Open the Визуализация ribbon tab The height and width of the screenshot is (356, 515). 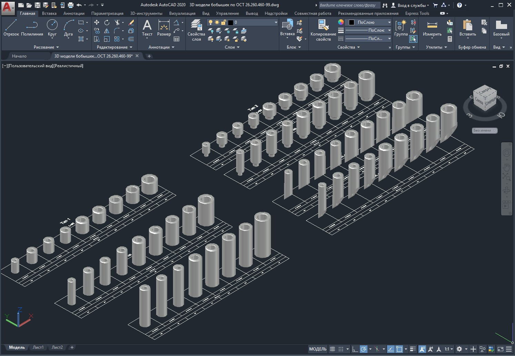(x=182, y=13)
